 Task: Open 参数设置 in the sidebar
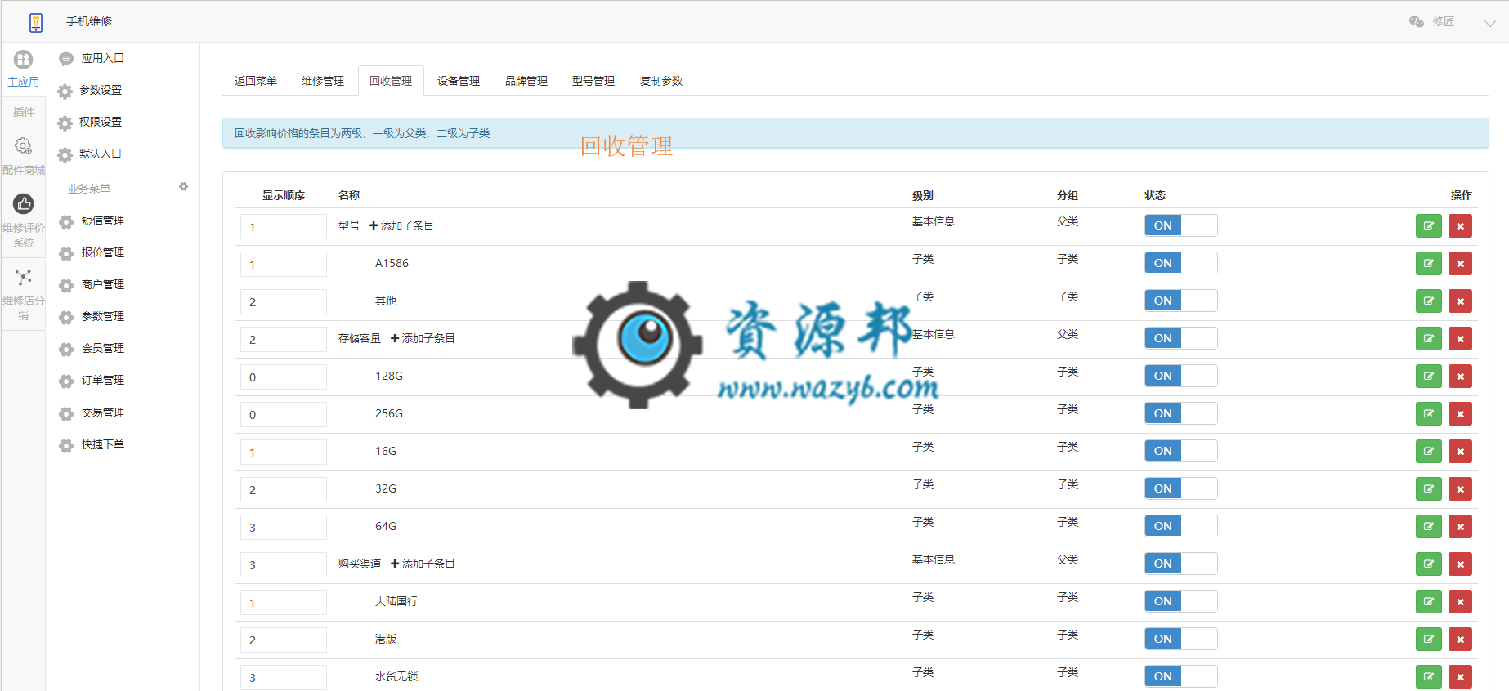[x=101, y=90]
